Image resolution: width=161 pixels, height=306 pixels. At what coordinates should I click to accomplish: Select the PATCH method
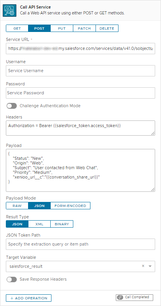click(x=84, y=28)
